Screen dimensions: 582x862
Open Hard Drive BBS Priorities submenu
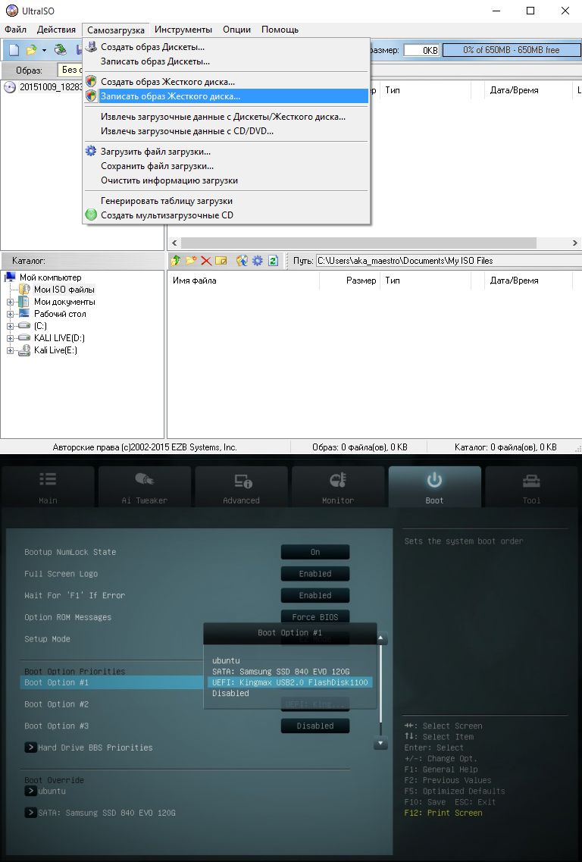(89, 748)
